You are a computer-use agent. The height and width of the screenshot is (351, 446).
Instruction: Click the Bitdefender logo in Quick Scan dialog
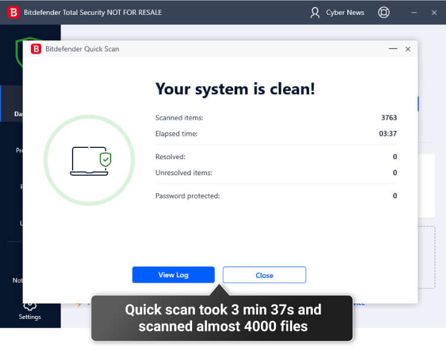36,49
